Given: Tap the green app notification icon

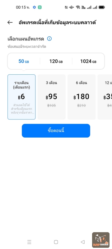Looking at the screenshot, I should pos(40,7).
